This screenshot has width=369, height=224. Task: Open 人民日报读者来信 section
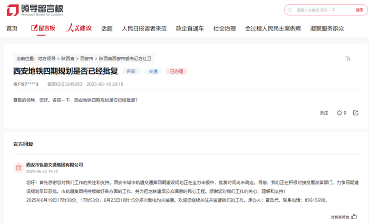[144, 28]
